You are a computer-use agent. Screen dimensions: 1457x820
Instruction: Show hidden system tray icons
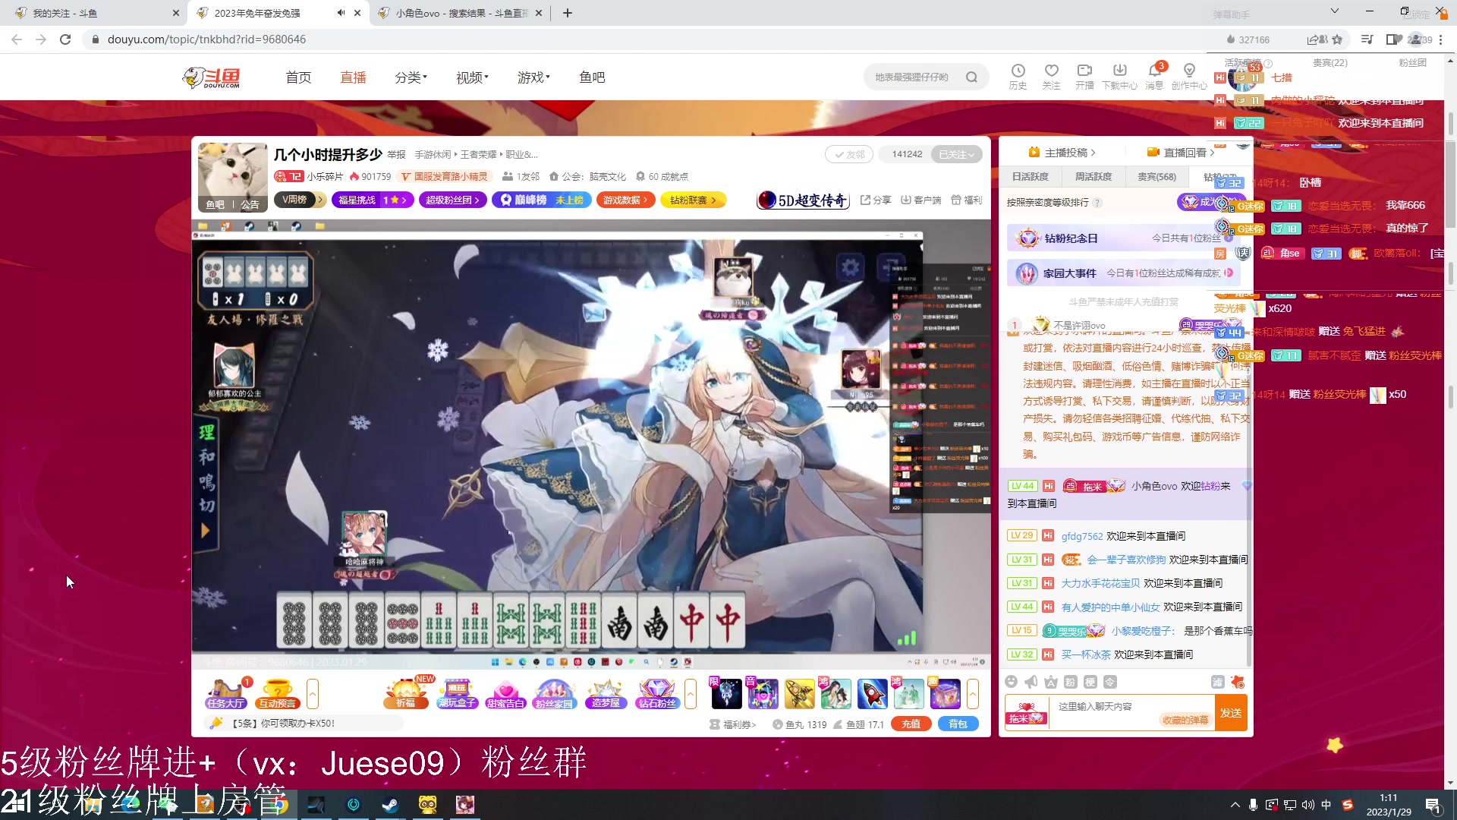pos(1235,805)
